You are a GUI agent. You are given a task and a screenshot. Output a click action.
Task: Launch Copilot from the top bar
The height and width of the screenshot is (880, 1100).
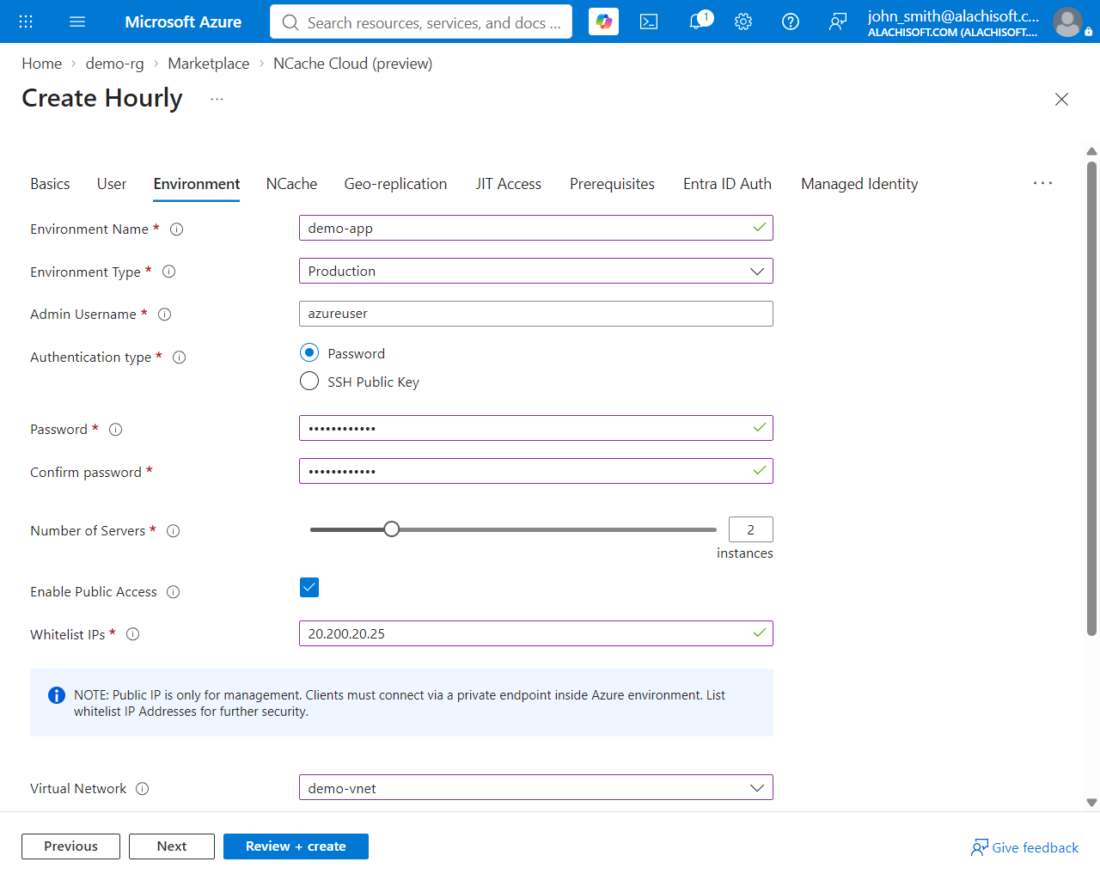click(603, 21)
